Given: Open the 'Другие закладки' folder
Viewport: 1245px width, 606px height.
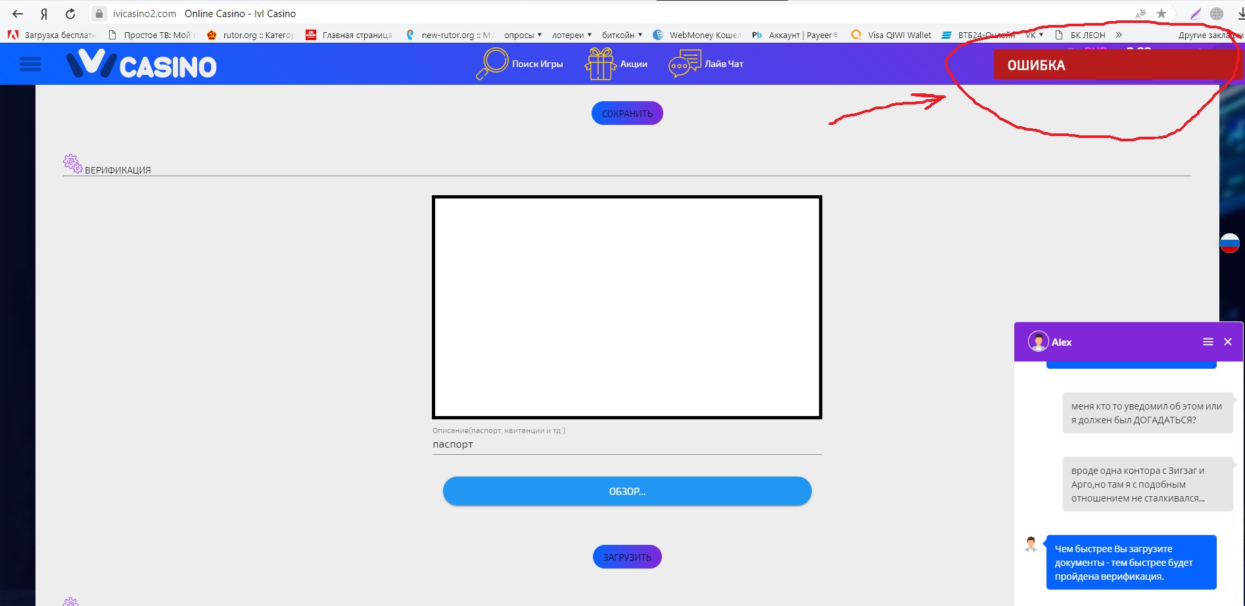Looking at the screenshot, I should point(1210,35).
